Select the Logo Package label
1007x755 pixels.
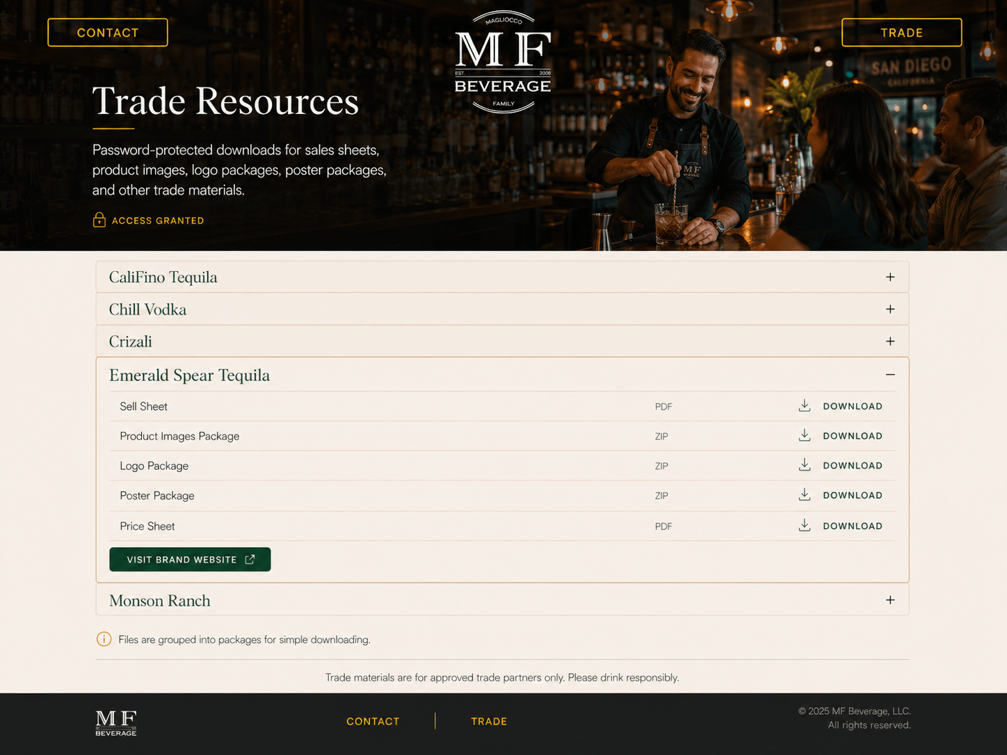point(154,466)
